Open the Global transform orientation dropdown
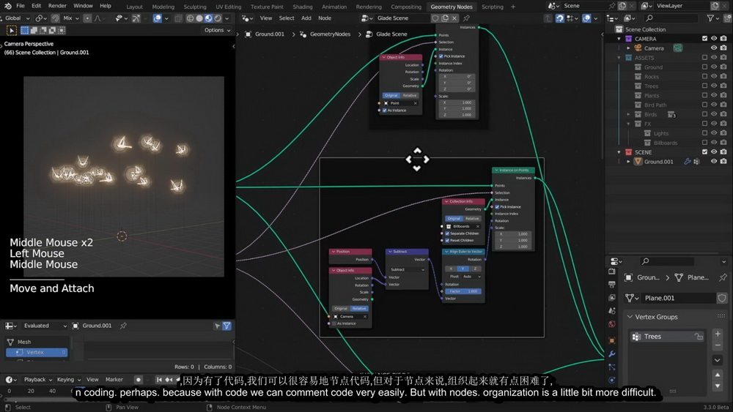Viewport: 733px width, 412px height. [x=16, y=18]
